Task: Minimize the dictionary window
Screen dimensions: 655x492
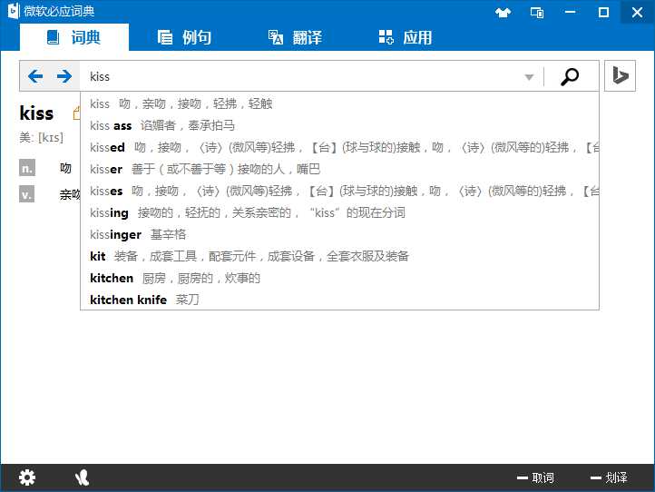Action: click(571, 12)
